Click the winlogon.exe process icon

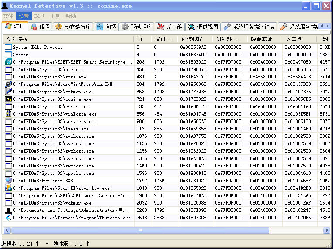[x=8, y=114]
